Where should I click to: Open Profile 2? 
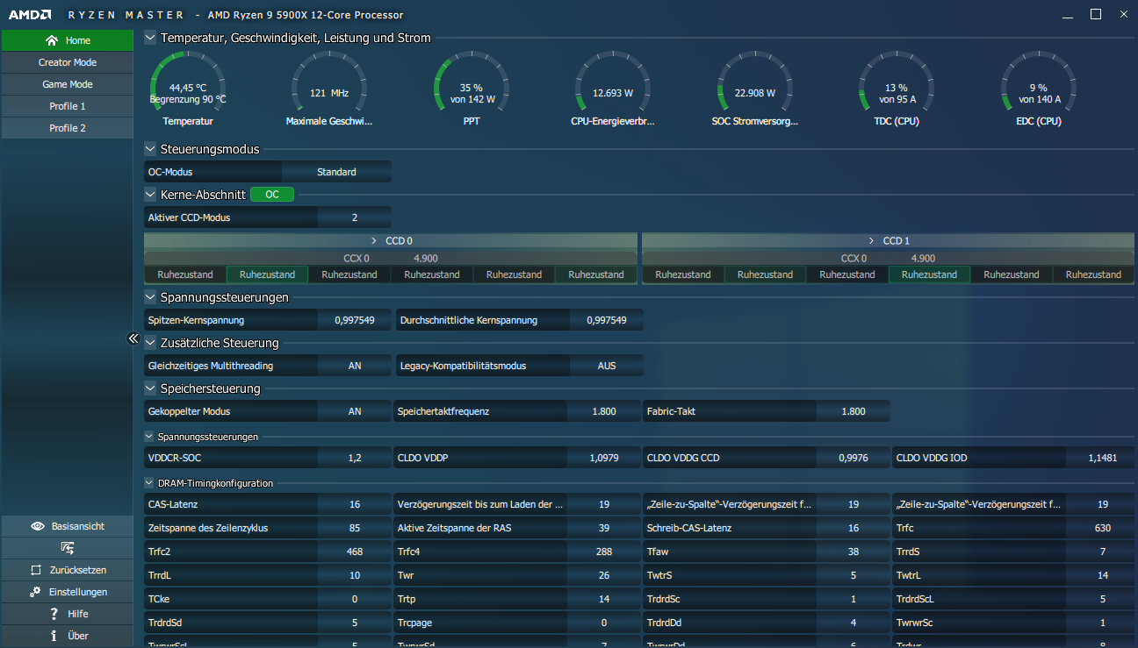[x=68, y=128]
